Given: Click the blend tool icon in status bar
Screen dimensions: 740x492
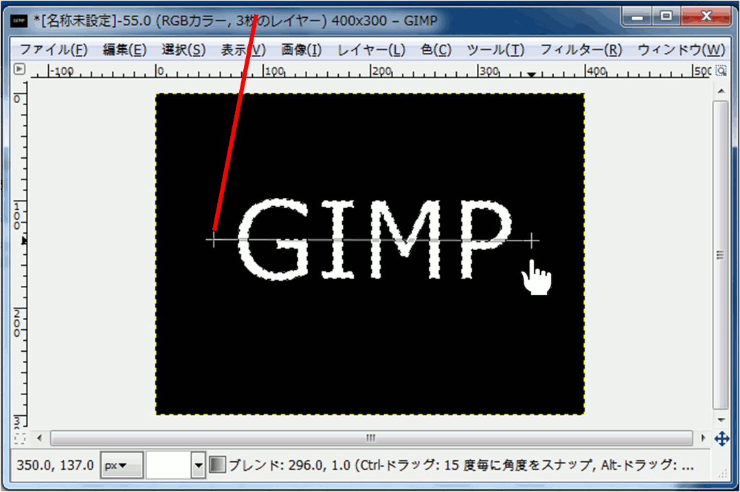Looking at the screenshot, I should (217, 465).
